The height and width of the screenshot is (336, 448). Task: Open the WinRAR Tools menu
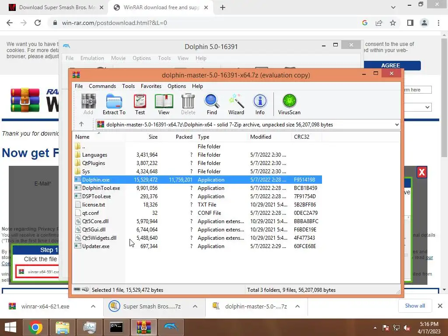pyautogui.click(x=128, y=86)
